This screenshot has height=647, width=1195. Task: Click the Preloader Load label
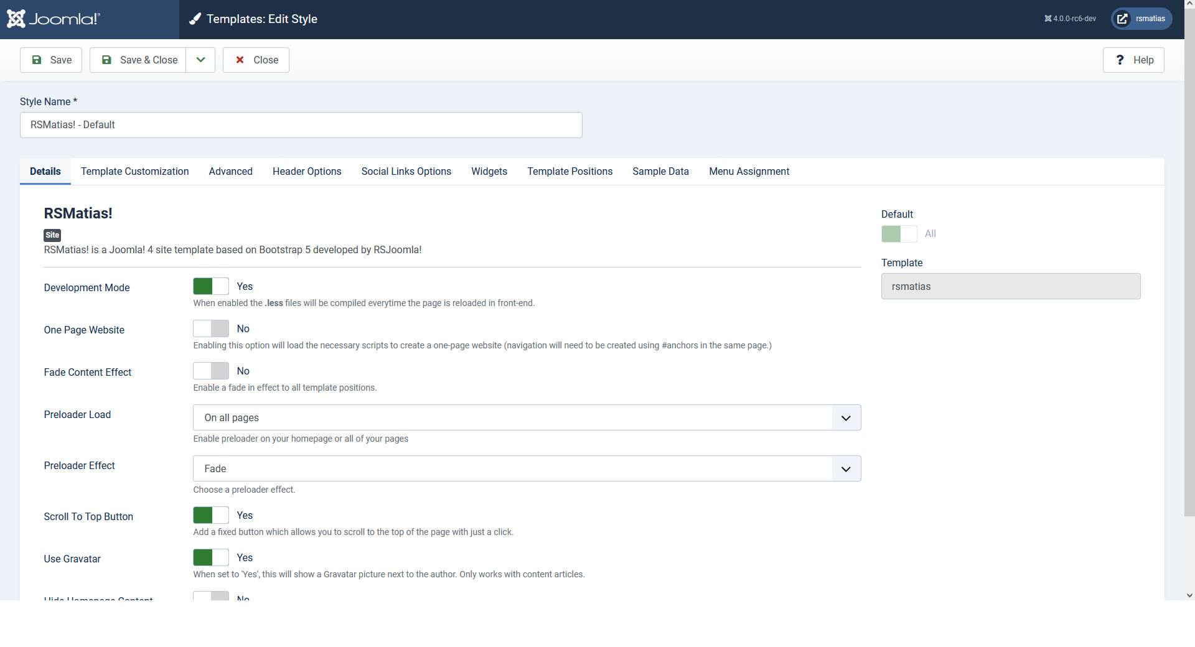(78, 414)
